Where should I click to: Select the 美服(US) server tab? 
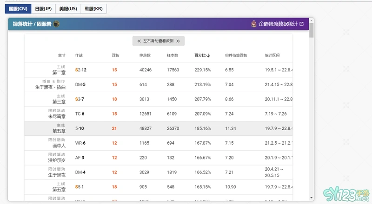[x=68, y=9]
